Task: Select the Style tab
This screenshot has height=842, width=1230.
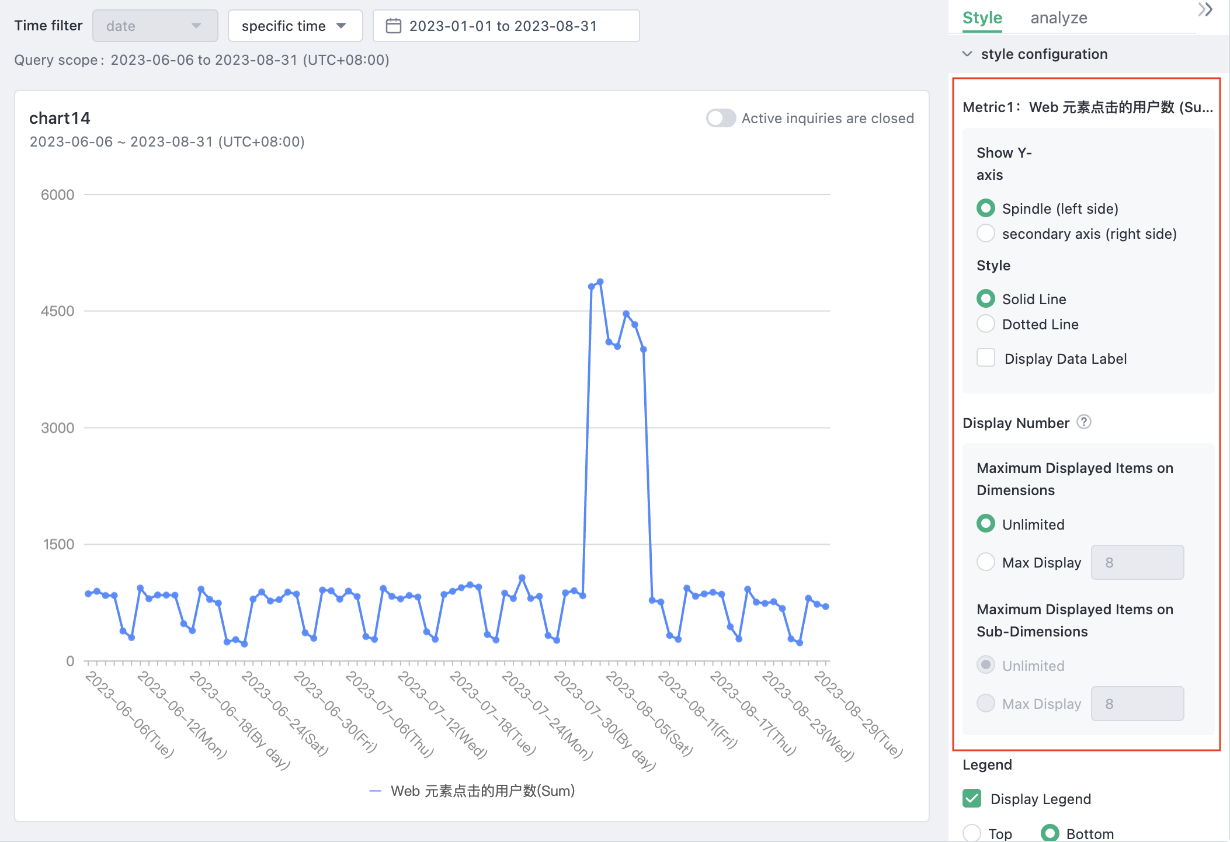Action: click(x=982, y=18)
